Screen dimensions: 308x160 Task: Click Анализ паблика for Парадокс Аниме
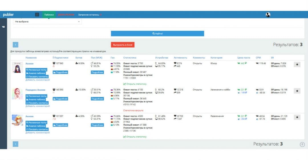coord(36,100)
